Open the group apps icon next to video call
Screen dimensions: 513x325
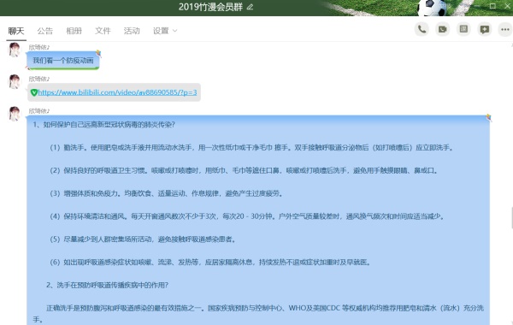point(463,29)
